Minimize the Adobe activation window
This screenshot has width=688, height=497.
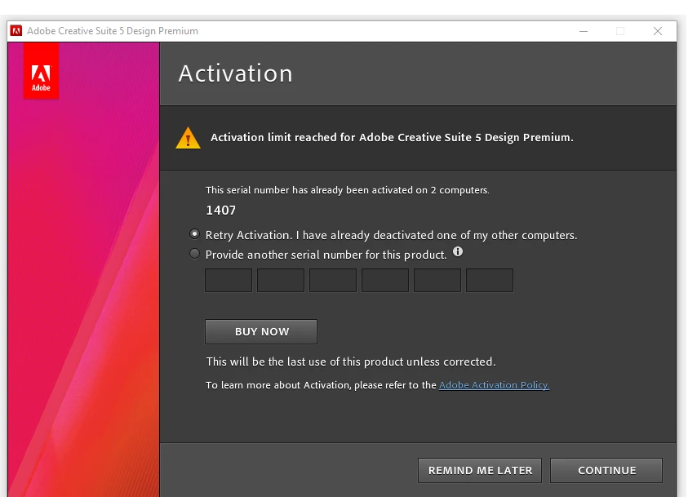(x=584, y=31)
